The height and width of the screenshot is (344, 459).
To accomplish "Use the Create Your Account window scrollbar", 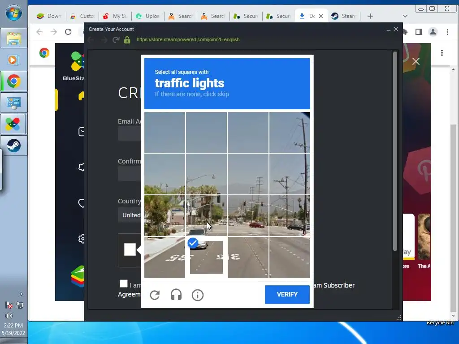I will point(395,151).
